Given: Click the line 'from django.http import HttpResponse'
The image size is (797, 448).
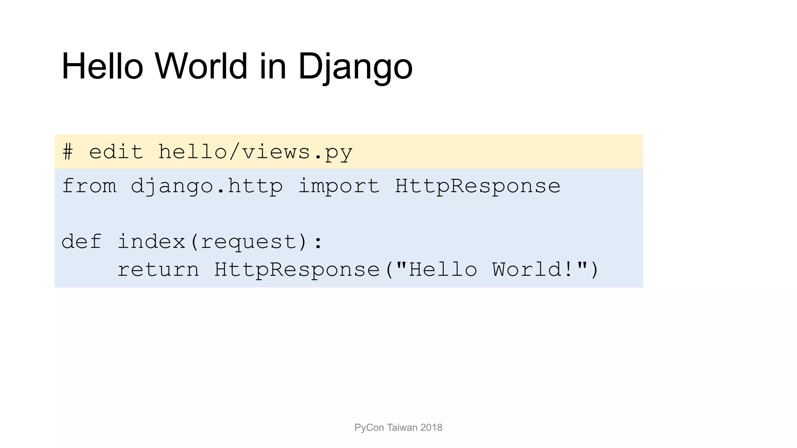Looking at the screenshot, I should click(311, 186).
